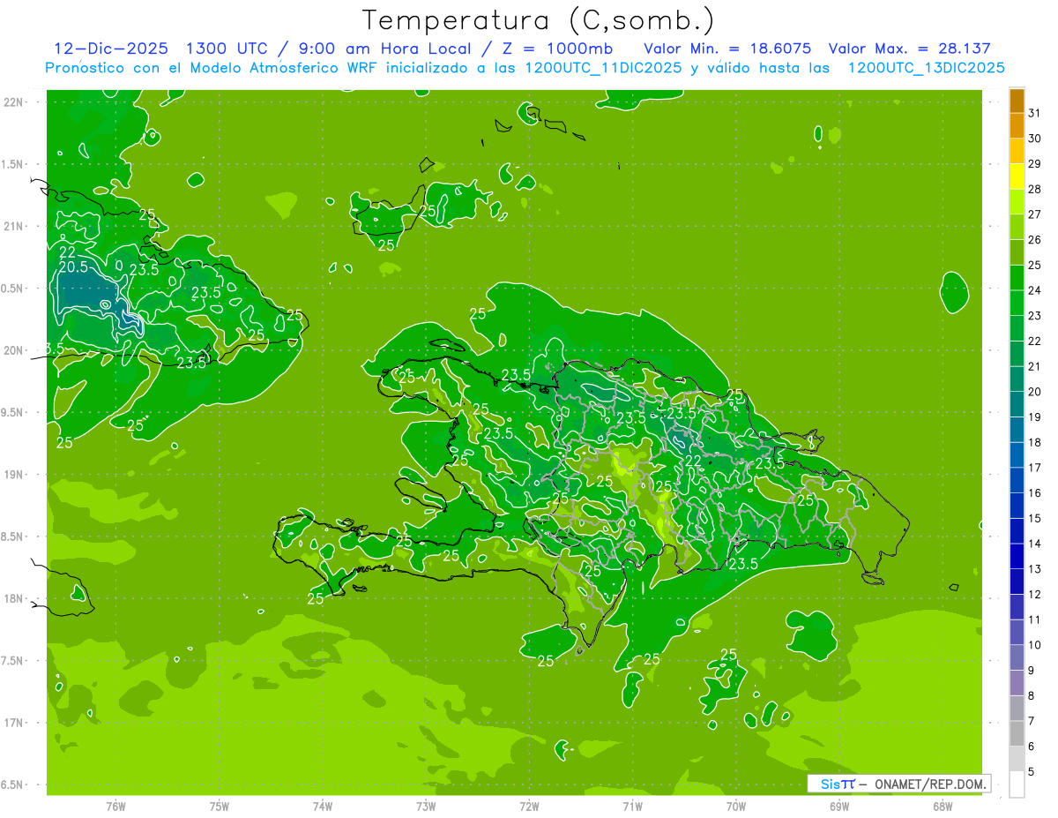Click the legend value '20'
This screenshot has width=1058, height=818.
1035,392
